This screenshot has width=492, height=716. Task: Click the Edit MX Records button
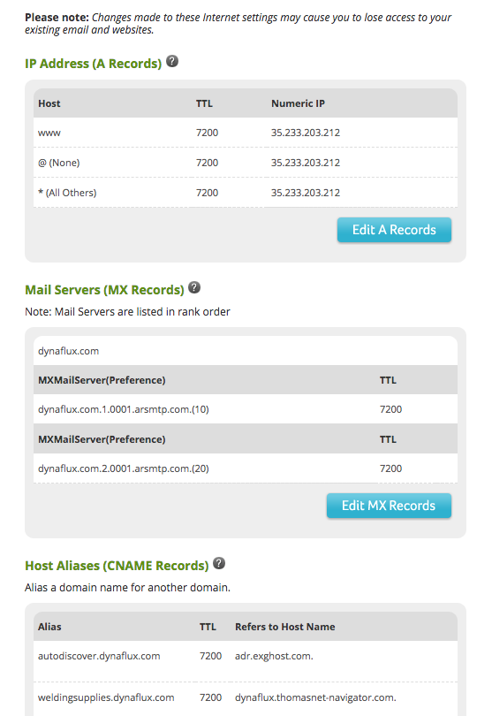pos(389,506)
